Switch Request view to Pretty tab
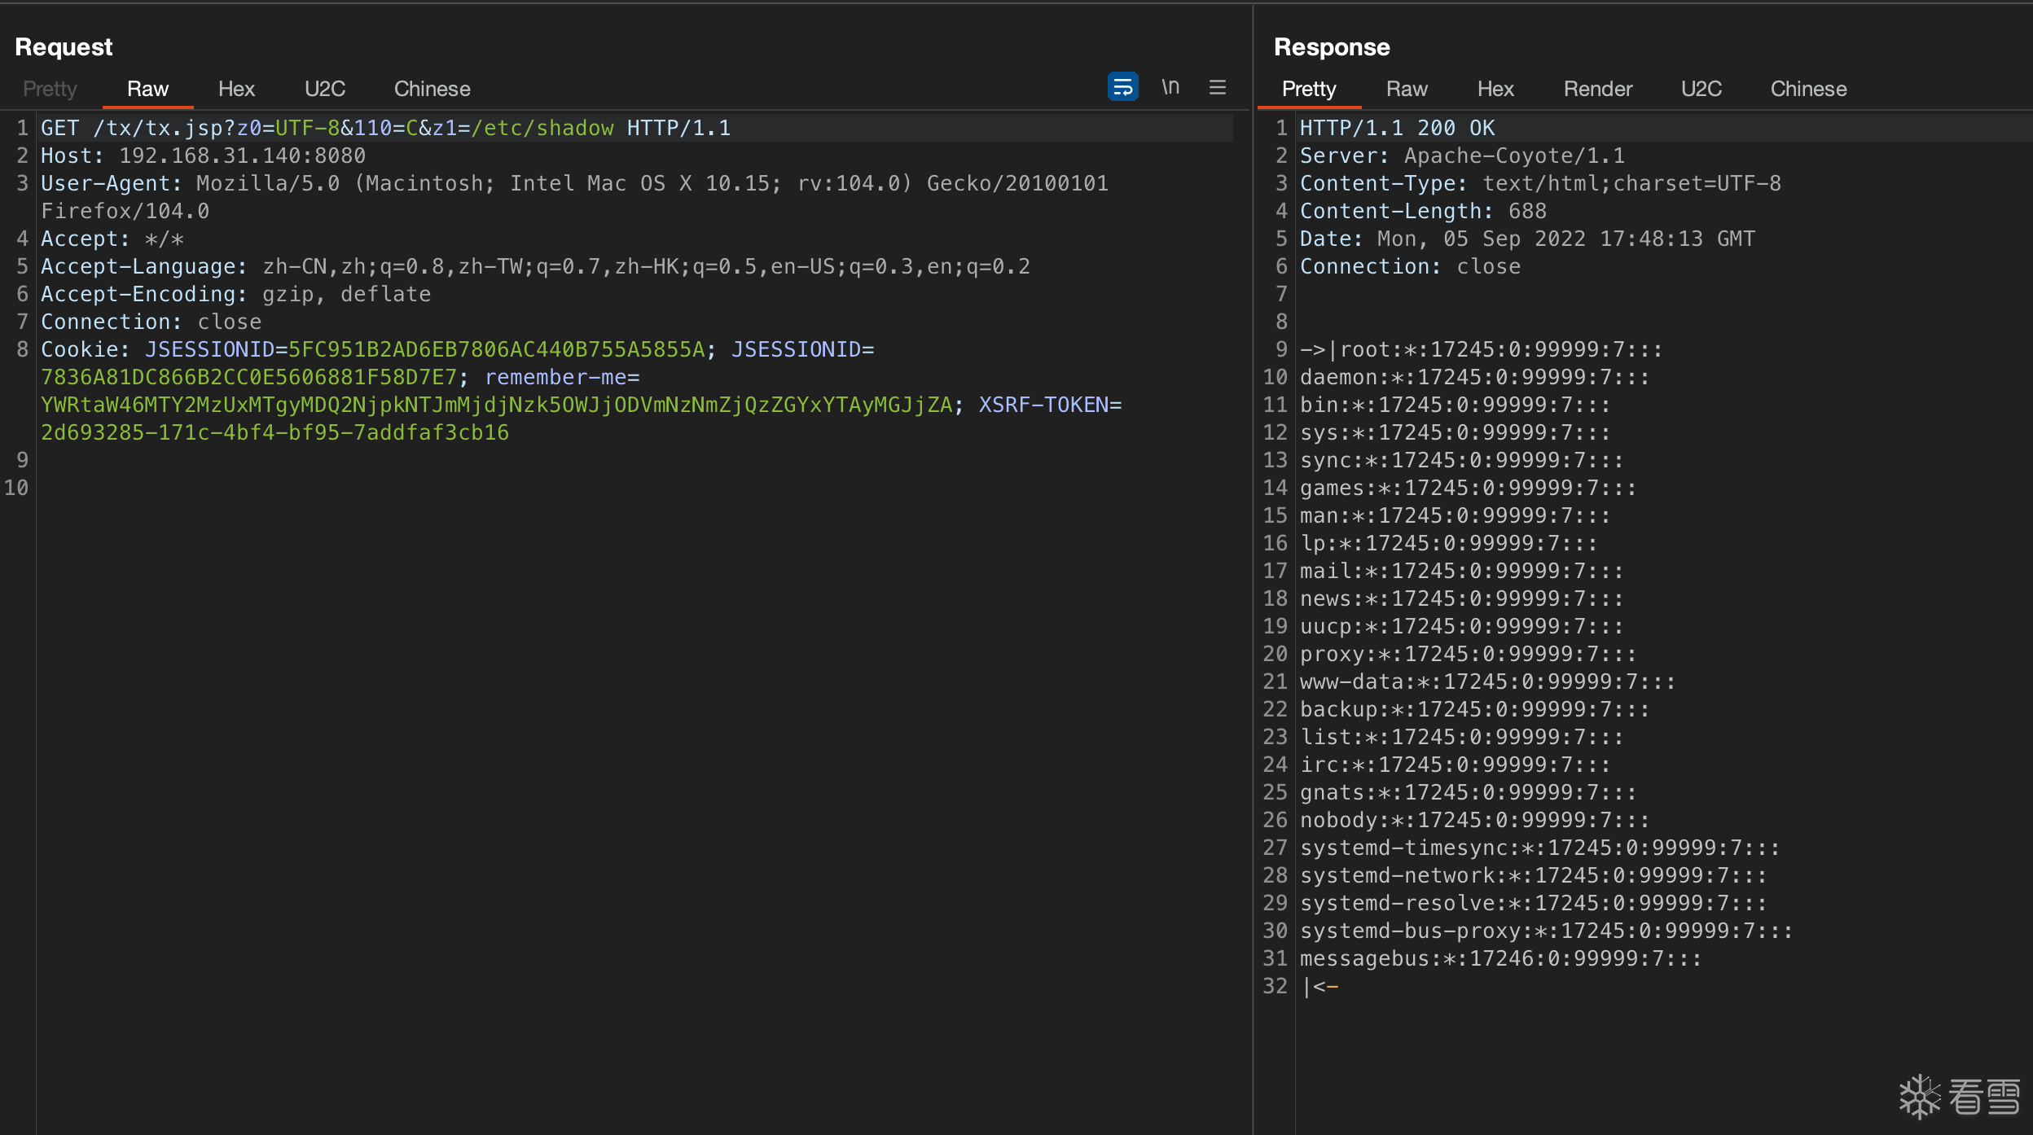Screen dimensions: 2033x1135 tap(50, 89)
